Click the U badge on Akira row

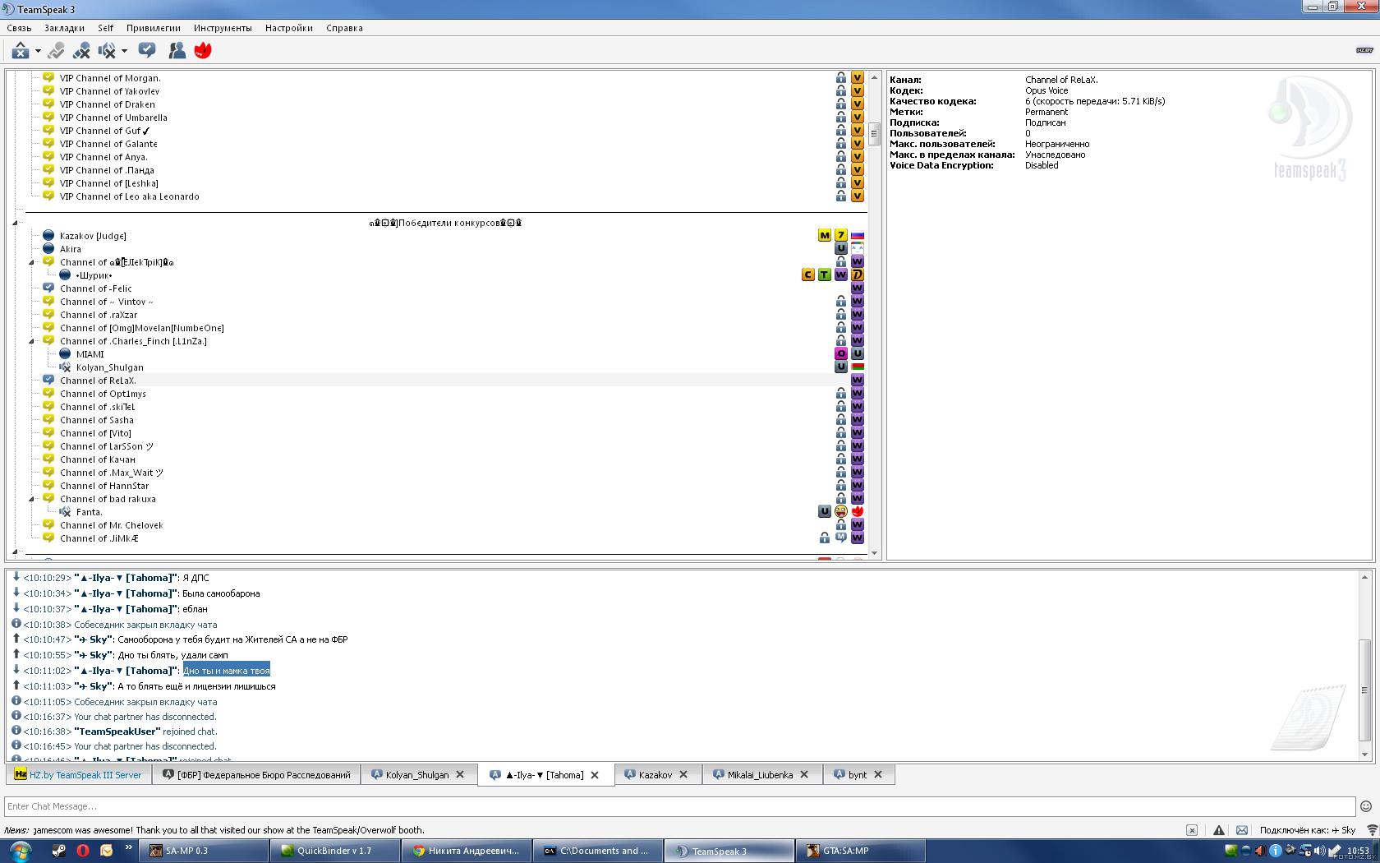[841, 249]
